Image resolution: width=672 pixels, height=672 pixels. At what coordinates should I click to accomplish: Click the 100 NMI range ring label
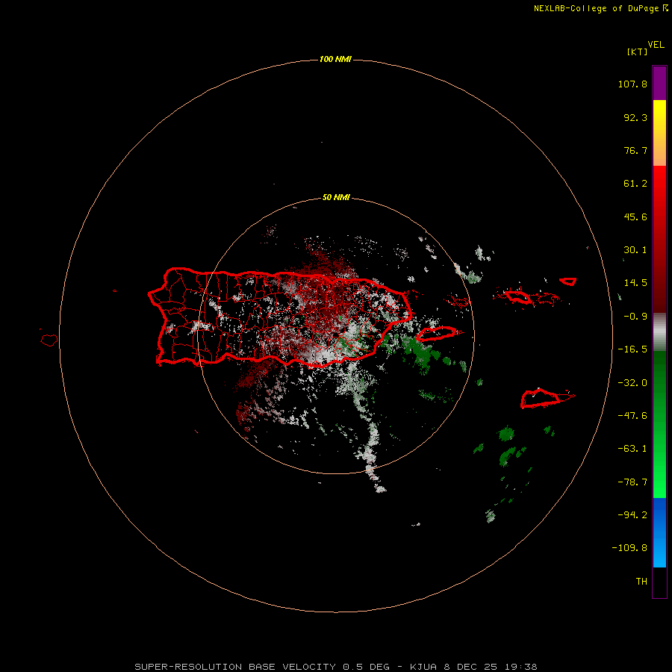pos(335,59)
